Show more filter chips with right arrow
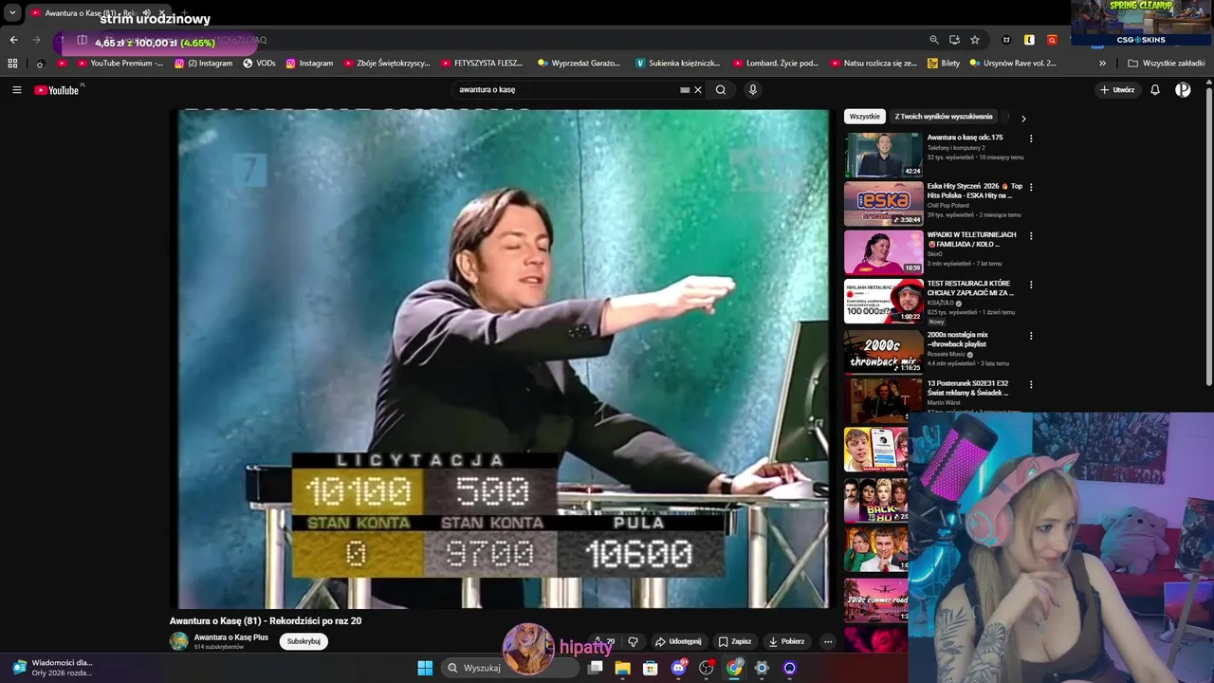Viewport: 1214px width, 683px height. (x=1023, y=119)
